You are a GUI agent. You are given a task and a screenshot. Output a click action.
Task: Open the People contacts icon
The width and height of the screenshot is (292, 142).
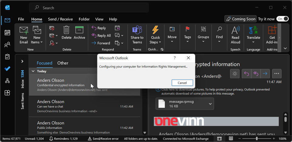7,45
